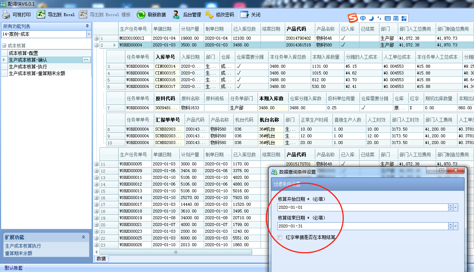Click 核算结束日期 spinner arrows

[x=451, y=226]
